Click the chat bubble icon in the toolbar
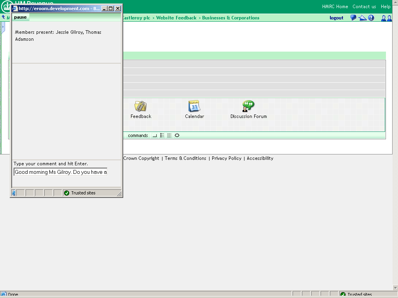 pyautogui.click(x=353, y=17)
